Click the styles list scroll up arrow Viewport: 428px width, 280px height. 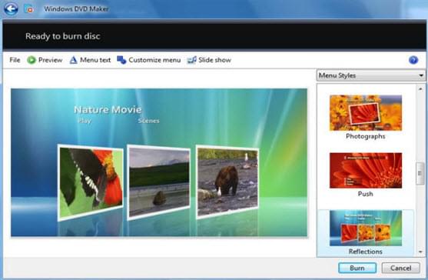pos(420,88)
